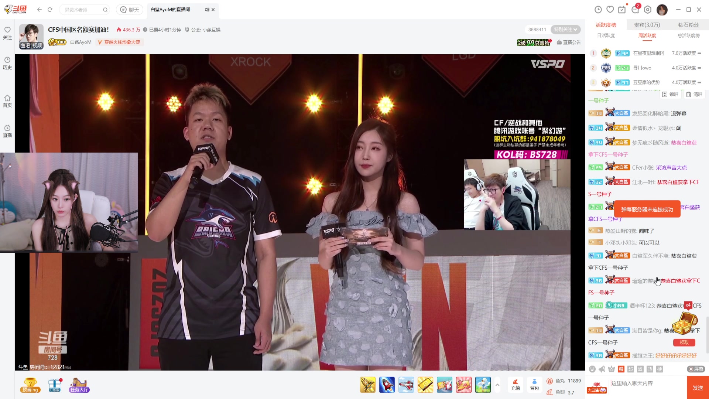Open watch history clock icon in header

(598, 10)
